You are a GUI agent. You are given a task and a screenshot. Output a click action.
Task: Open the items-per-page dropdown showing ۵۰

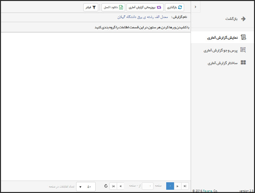pos(86,186)
